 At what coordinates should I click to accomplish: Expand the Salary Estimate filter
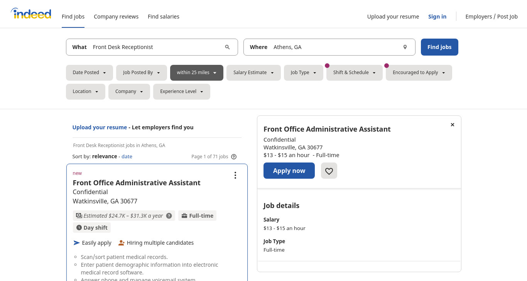[254, 73]
